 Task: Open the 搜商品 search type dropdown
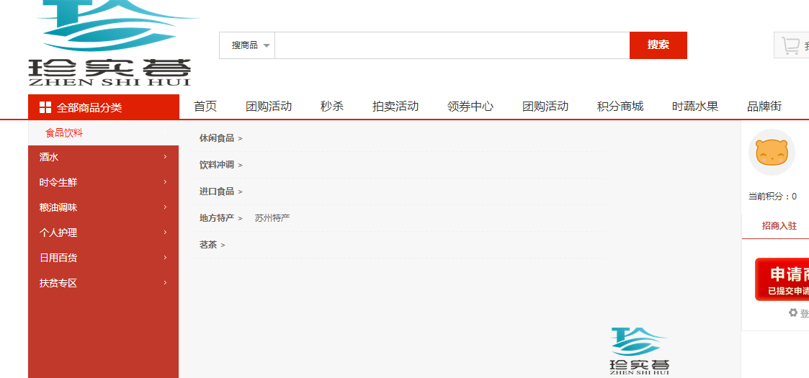pos(247,45)
